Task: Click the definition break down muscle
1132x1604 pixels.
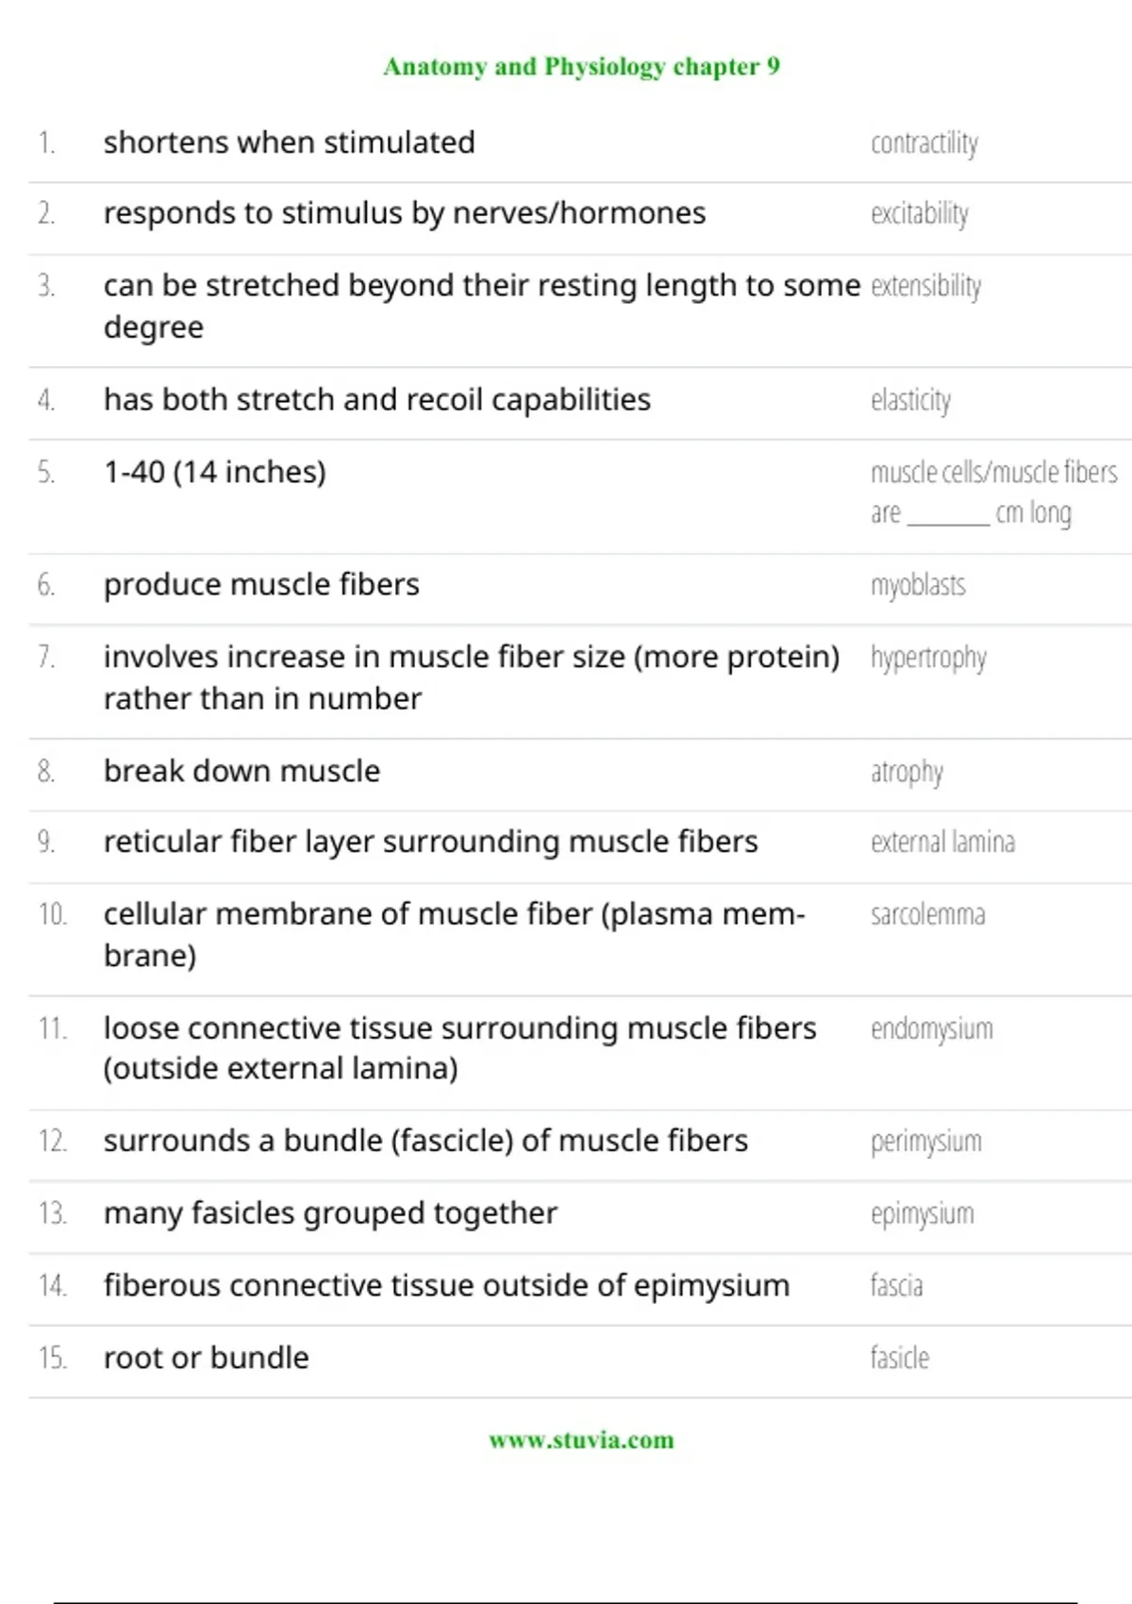Action: (241, 771)
